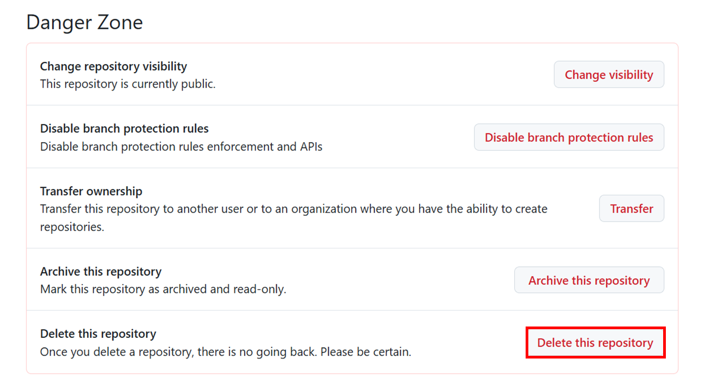Select the 'Delete this repository' row title
The image size is (705, 384).
pos(98,334)
